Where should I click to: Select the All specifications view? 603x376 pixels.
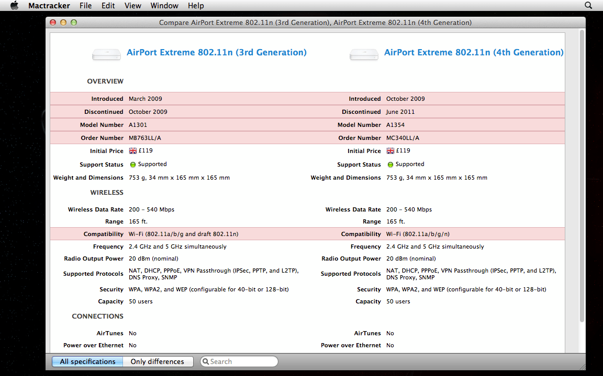click(88, 361)
